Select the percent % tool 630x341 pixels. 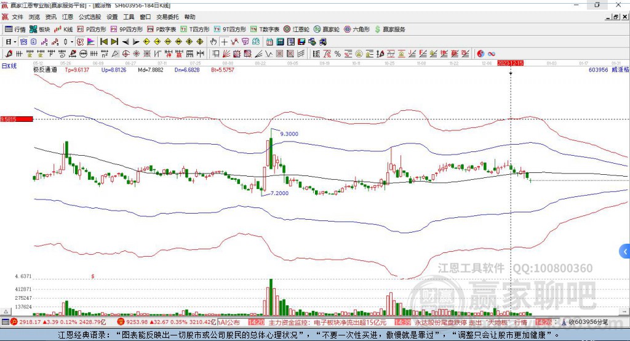(x=338, y=54)
